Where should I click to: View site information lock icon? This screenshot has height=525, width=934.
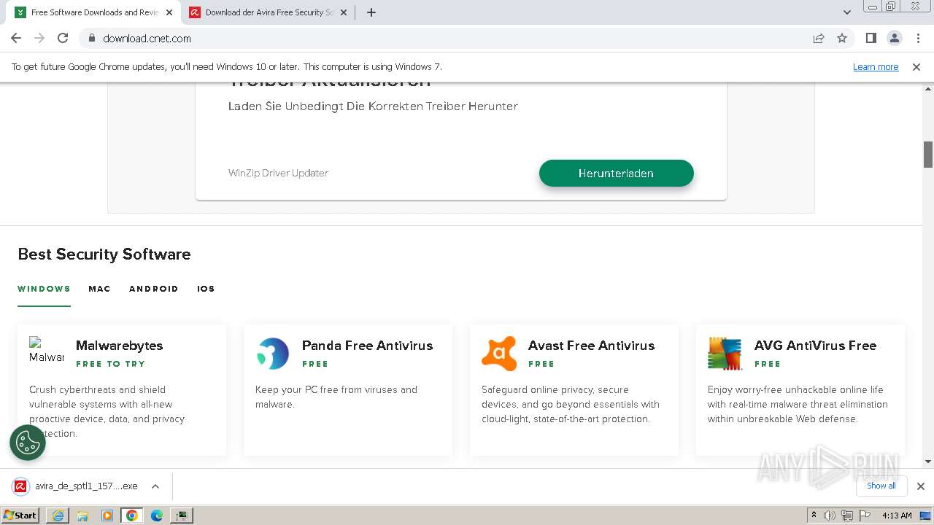(x=91, y=38)
